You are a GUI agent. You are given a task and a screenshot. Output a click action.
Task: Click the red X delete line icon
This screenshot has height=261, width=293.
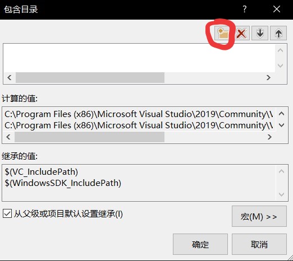point(241,33)
